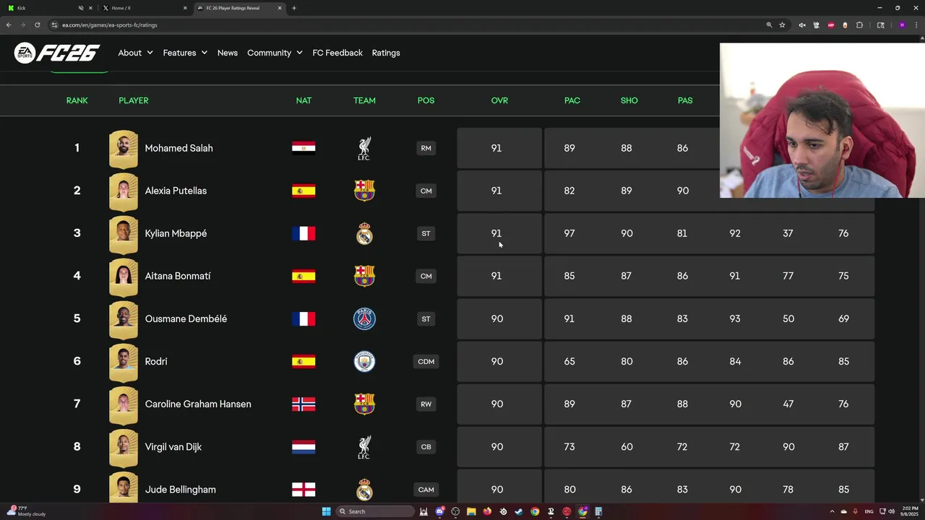Sort by the OVR column header
Viewport: 925px width, 520px height.
pos(499,100)
